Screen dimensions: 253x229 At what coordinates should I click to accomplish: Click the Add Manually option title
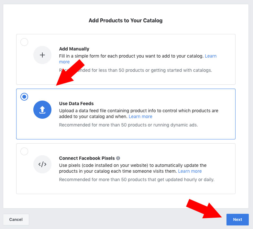pyautogui.click(x=74, y=49)
